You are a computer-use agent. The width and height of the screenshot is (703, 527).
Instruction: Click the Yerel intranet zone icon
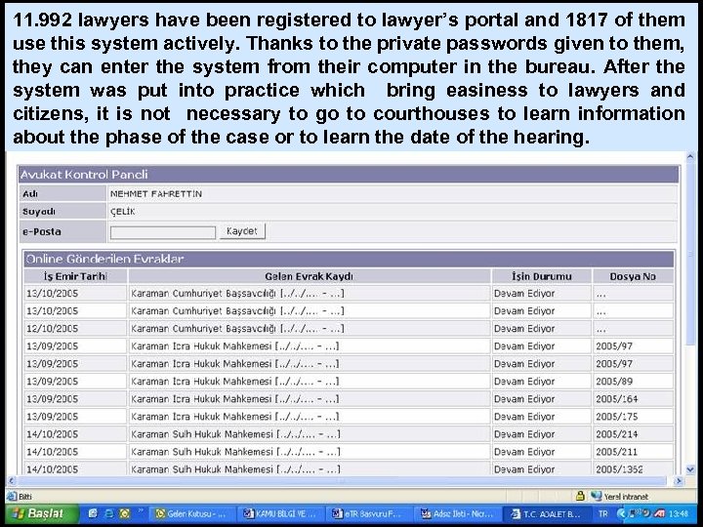pos(596,496)
